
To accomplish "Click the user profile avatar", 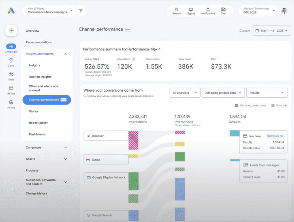I will tap(285, 11).
